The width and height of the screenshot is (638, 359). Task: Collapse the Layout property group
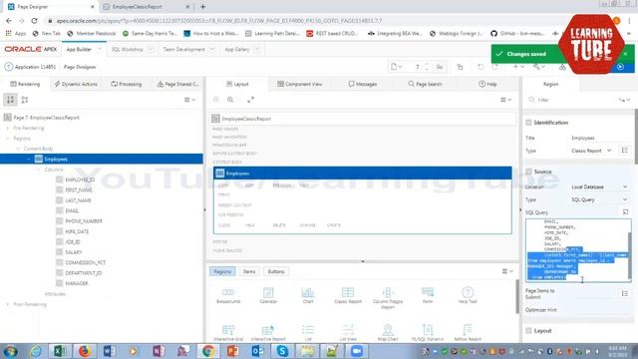click(528, 330)
